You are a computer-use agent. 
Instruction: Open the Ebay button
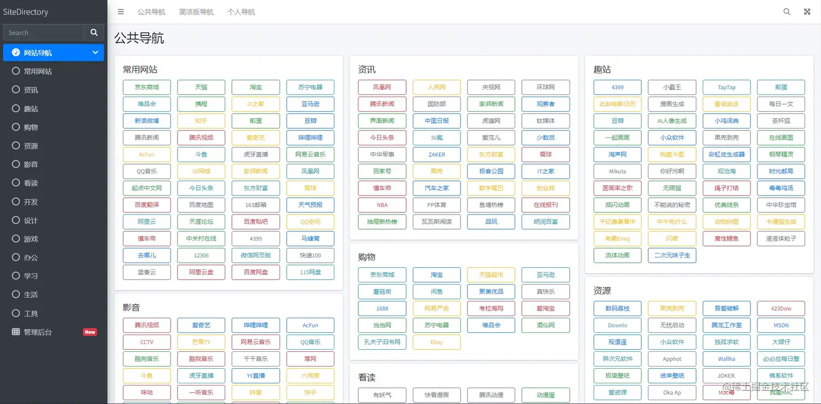tap(437, 342)
